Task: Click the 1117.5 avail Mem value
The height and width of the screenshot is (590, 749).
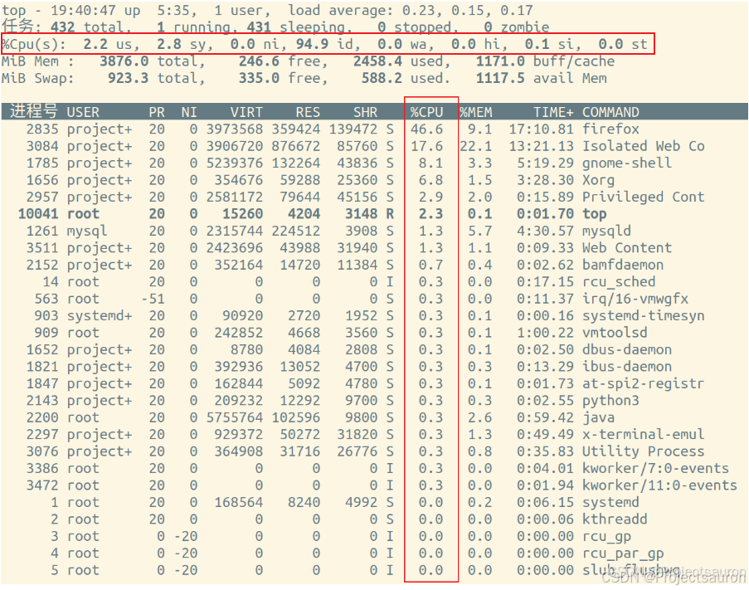Action: click(500, 78)
